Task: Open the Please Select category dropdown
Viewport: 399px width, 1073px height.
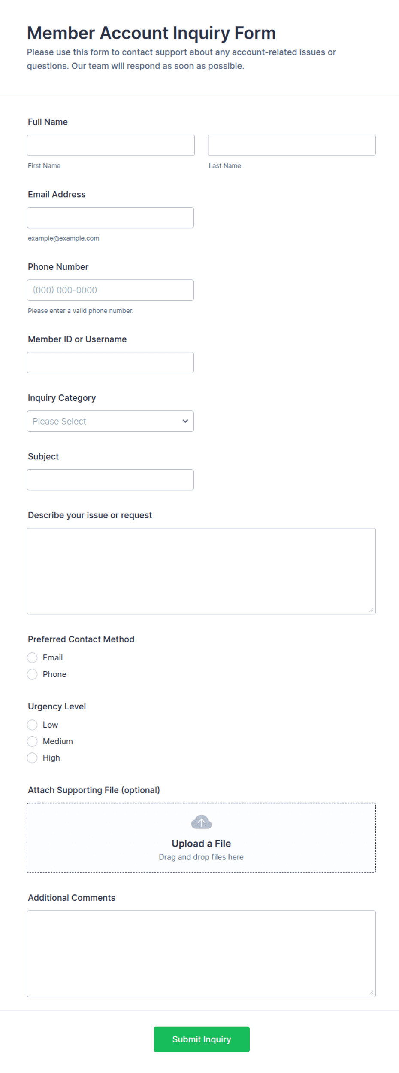Action: click(x=110, y=421)
